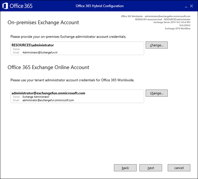This screenshot has height=179, width=198.
Task: Select the bold administrator@exchangefun.onmicrosoft.com account name
Action: coord(48,93)
